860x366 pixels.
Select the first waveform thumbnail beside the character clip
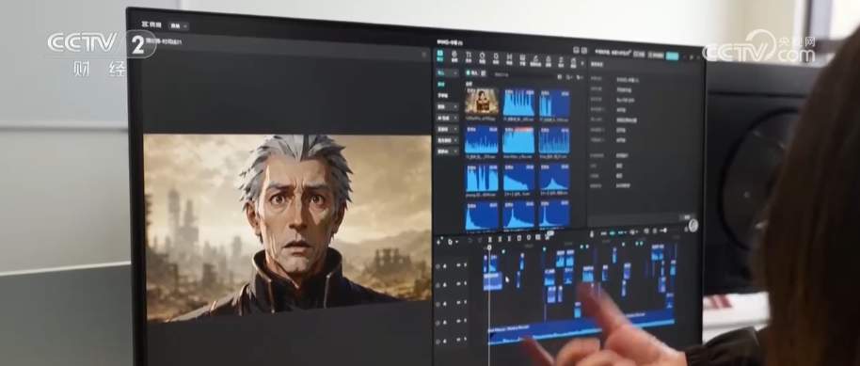click(518, 103)
